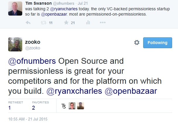Click the glasses-wearing user's avatar in favorites
The height and width of the screenshot is (124, 178).
(x=72, y=106)
